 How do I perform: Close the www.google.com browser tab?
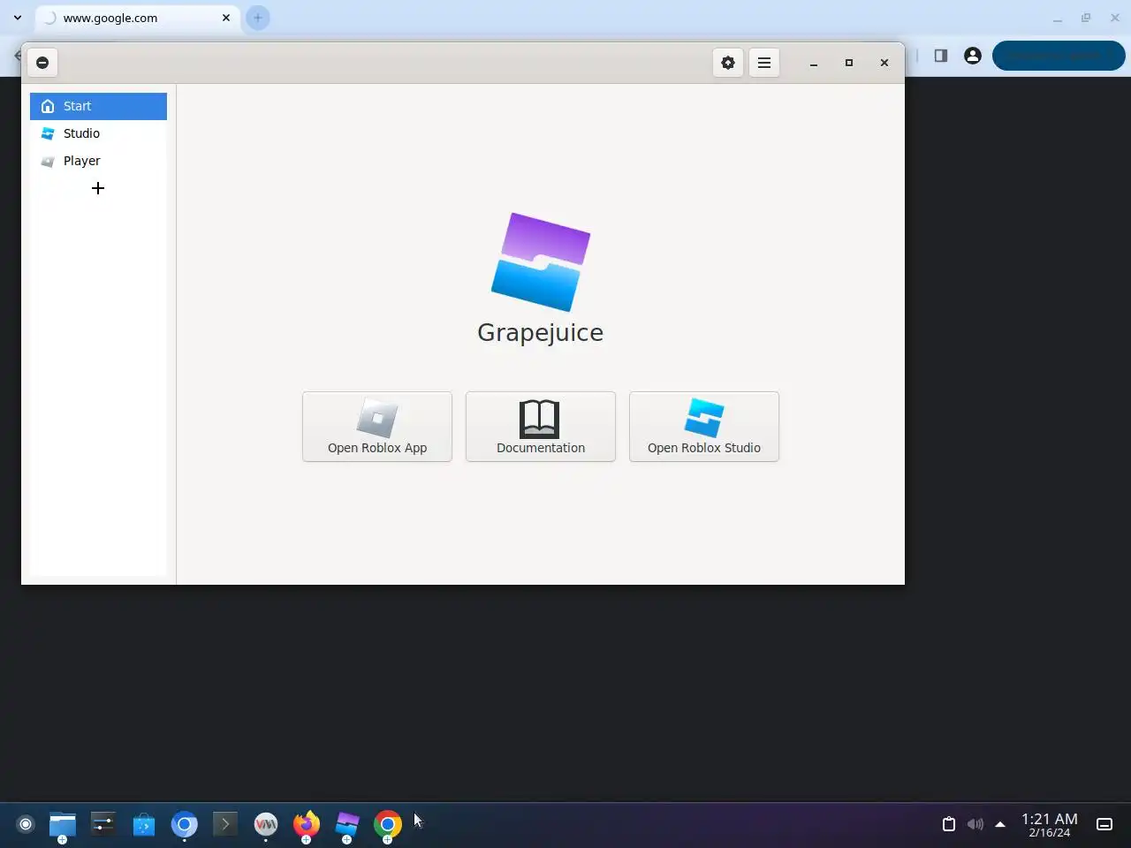pos(226,18)
